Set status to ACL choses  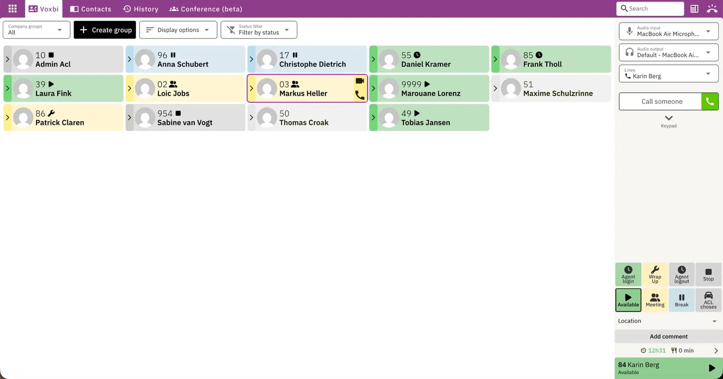(x=709, y=300)
